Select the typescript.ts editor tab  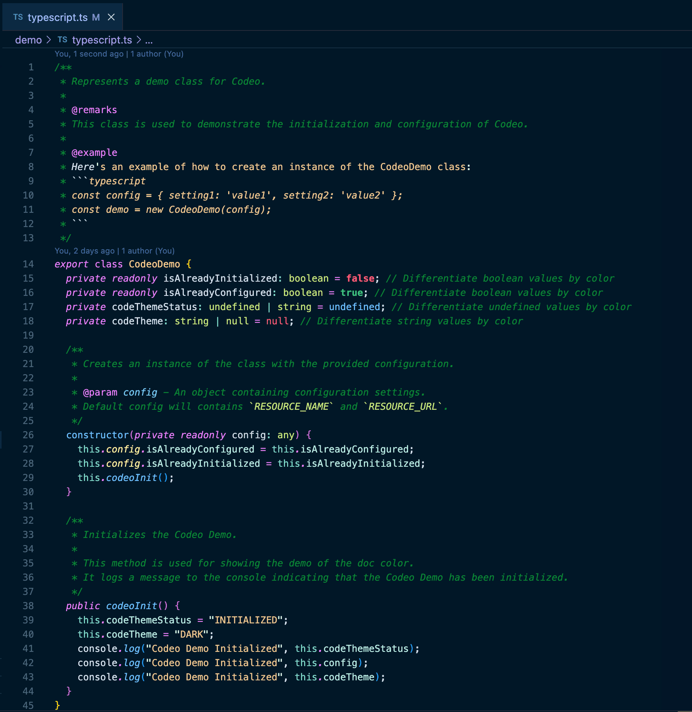click(x=62, y=17)
